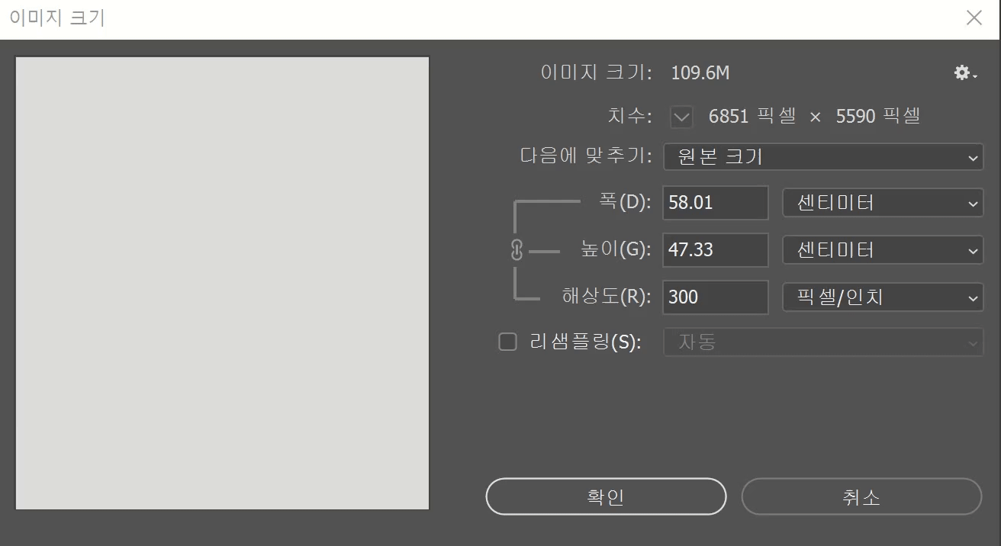Viewport: 1001px width, 546px height.
Task: Click the 6851 픽셀 dimension text
Action: (752, 117)
